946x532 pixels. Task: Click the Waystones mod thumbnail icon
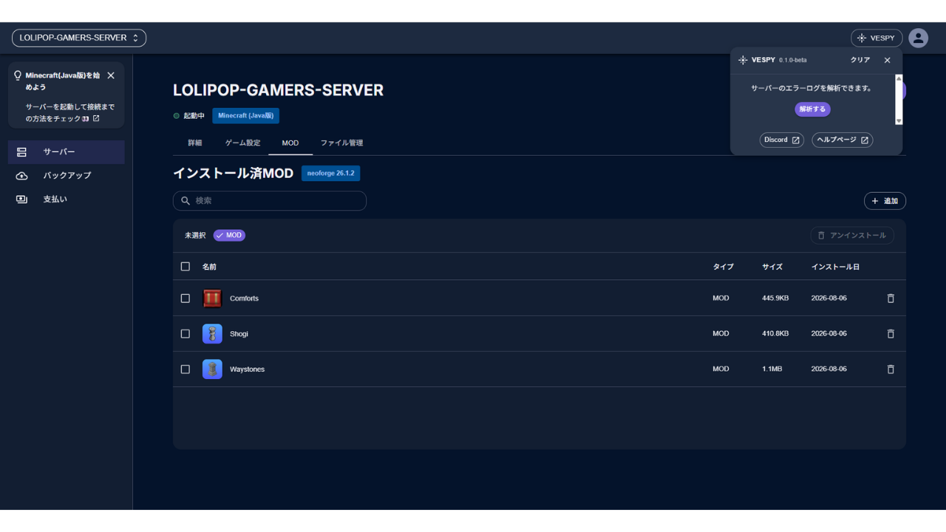tap(212, 369)
